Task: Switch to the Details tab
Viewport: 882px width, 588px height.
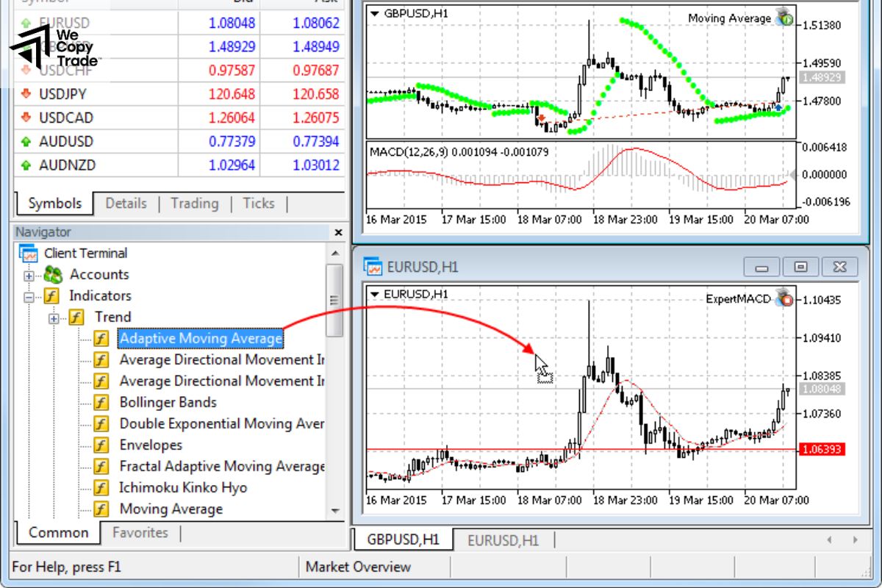Action: coord(126,204)
